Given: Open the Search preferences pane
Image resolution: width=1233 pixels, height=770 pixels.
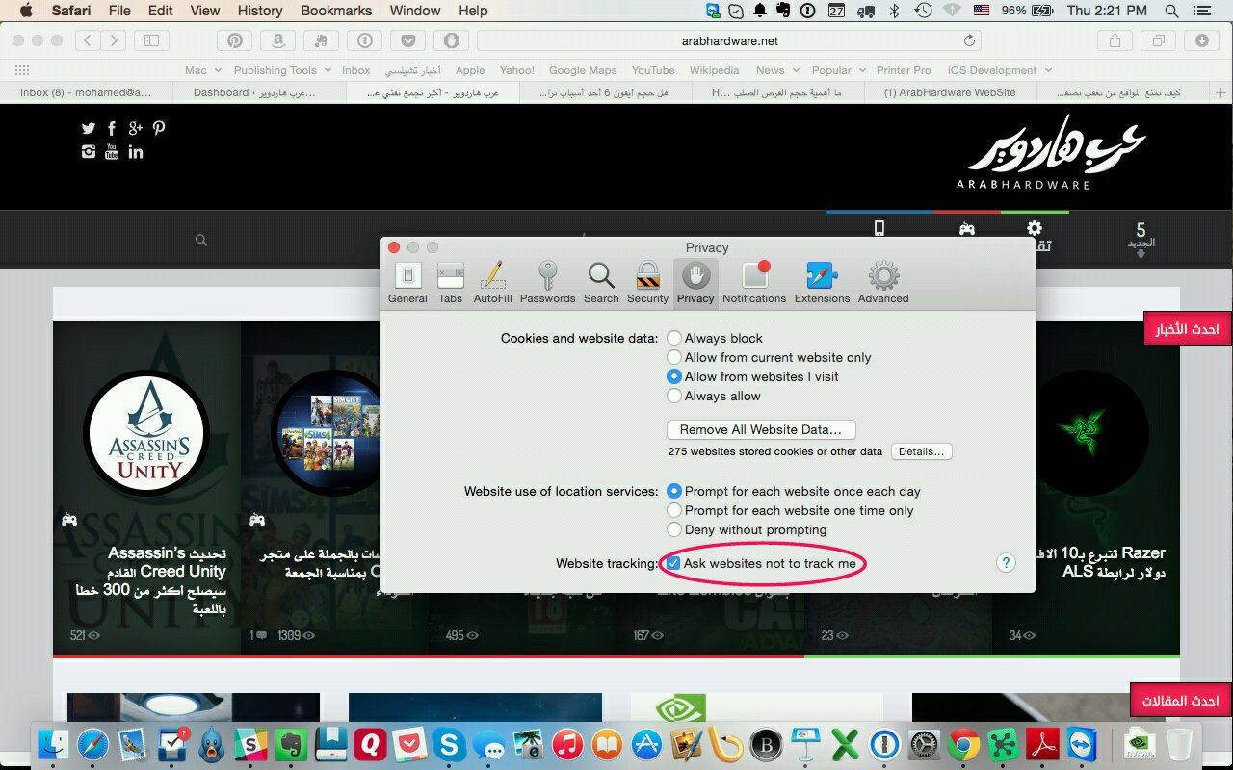Looking at the screenshot, I should point(601,283).
